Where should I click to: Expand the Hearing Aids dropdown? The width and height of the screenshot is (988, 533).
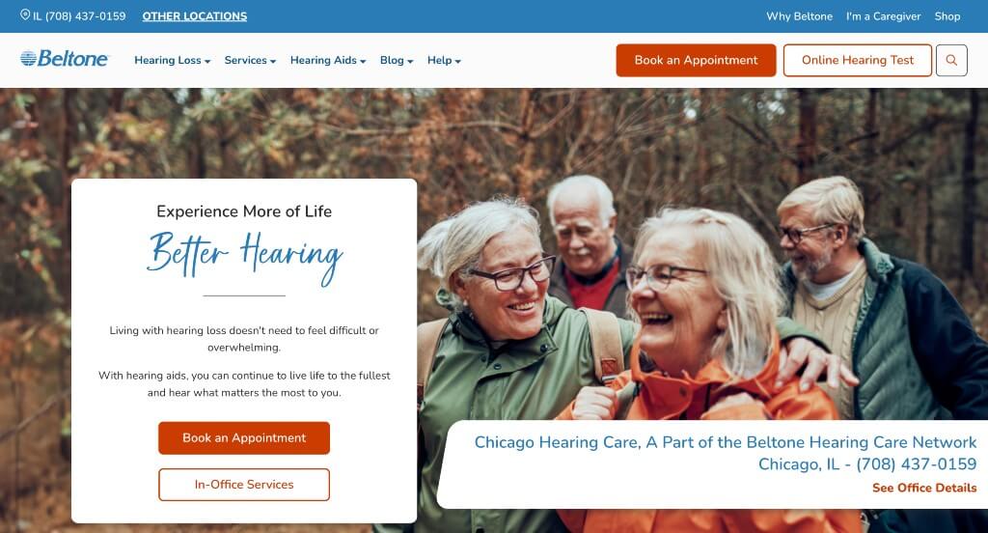[x=328, y=61]
